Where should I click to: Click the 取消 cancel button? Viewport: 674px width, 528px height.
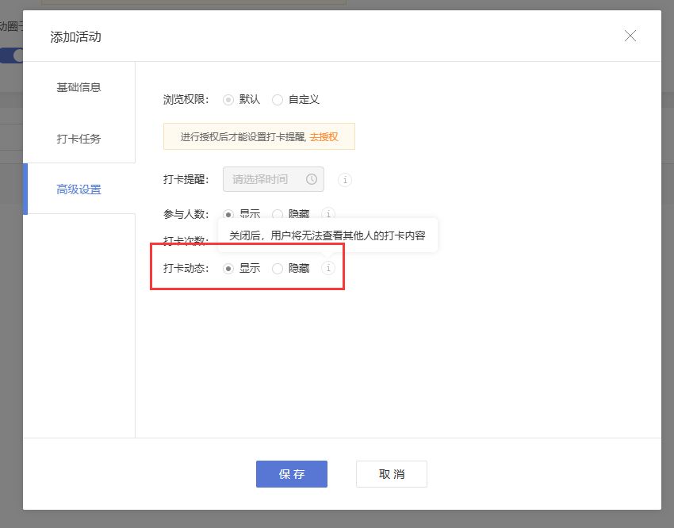tap(390, 473)
